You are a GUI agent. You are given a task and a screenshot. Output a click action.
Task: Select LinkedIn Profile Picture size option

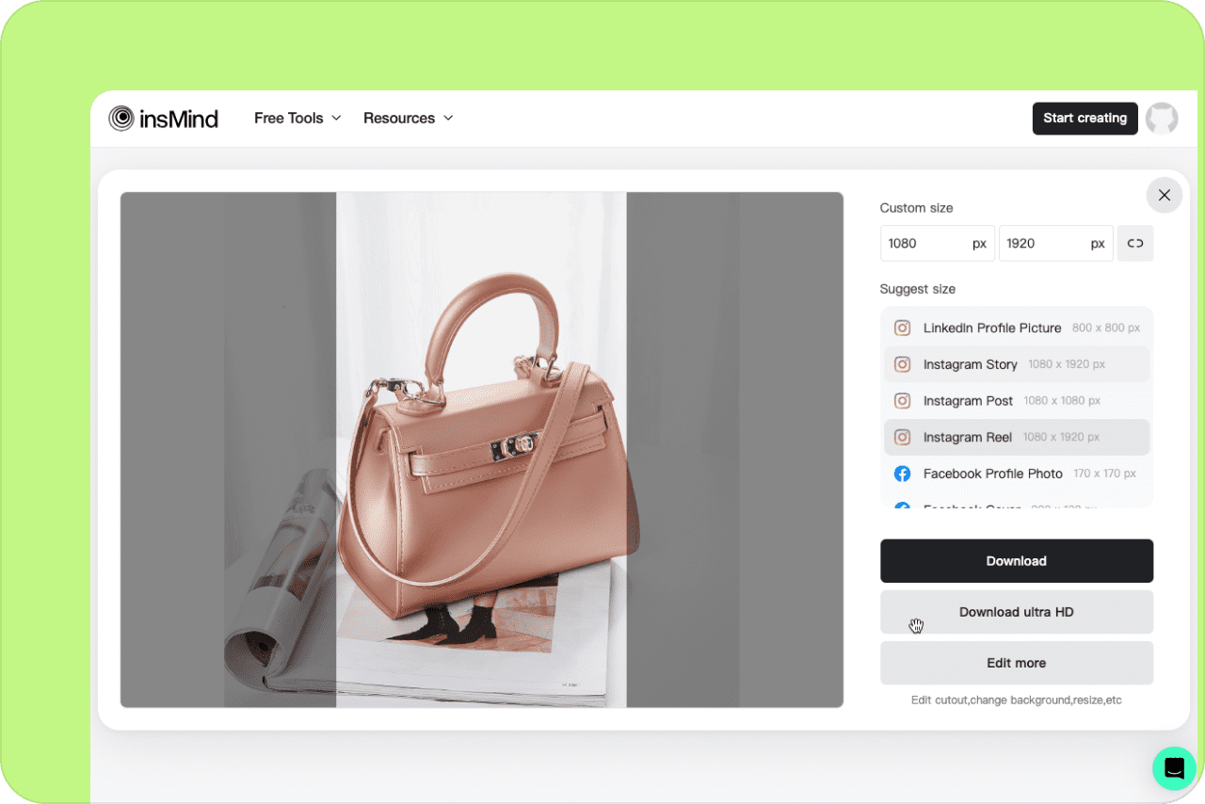tap(1017, 328)
